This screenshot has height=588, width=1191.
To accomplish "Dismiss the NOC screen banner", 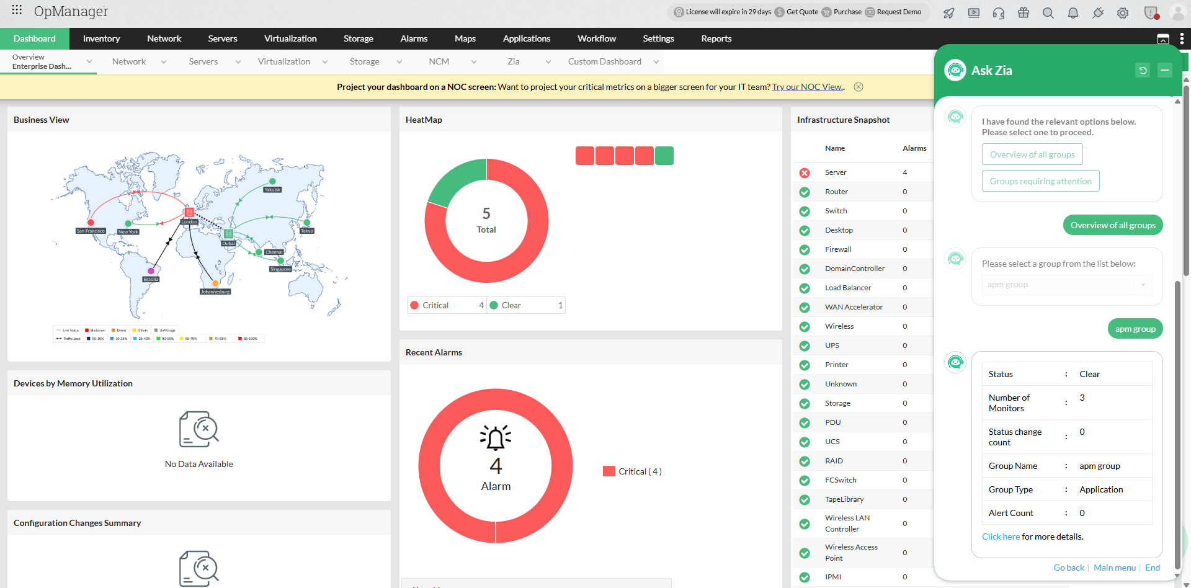I will (x=859, y=87).
